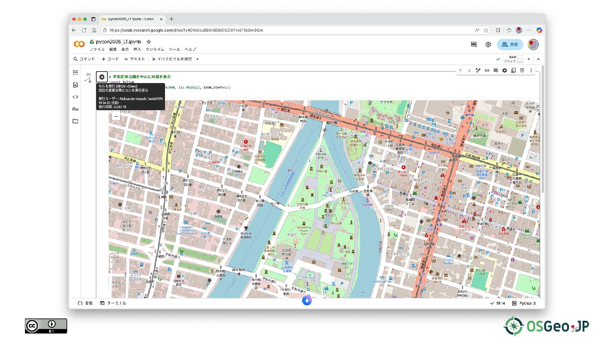
Task: Move cell down with the arrow icon
Action: tap(469, 70)
